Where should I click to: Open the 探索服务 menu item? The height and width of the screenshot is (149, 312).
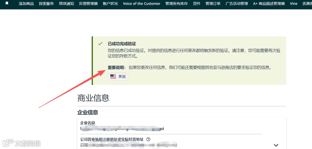(46, 3)
